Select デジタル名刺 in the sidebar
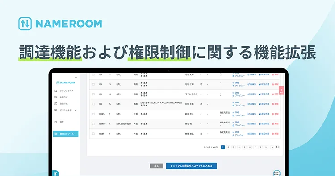The height and width of the screenshot is (176, 335). pos(66,110)
